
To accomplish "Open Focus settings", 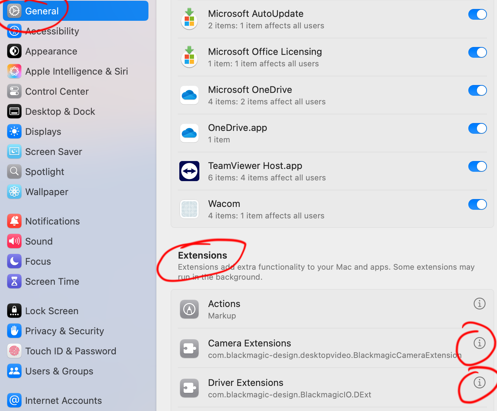I will [76, 261].
